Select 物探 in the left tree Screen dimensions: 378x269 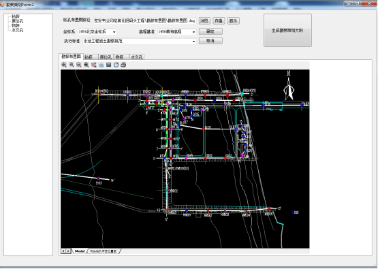(x=16, y=26)
